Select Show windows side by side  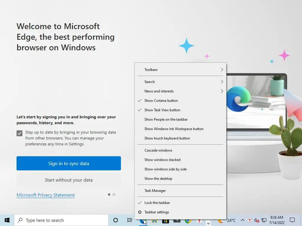[x=180, y=169]
